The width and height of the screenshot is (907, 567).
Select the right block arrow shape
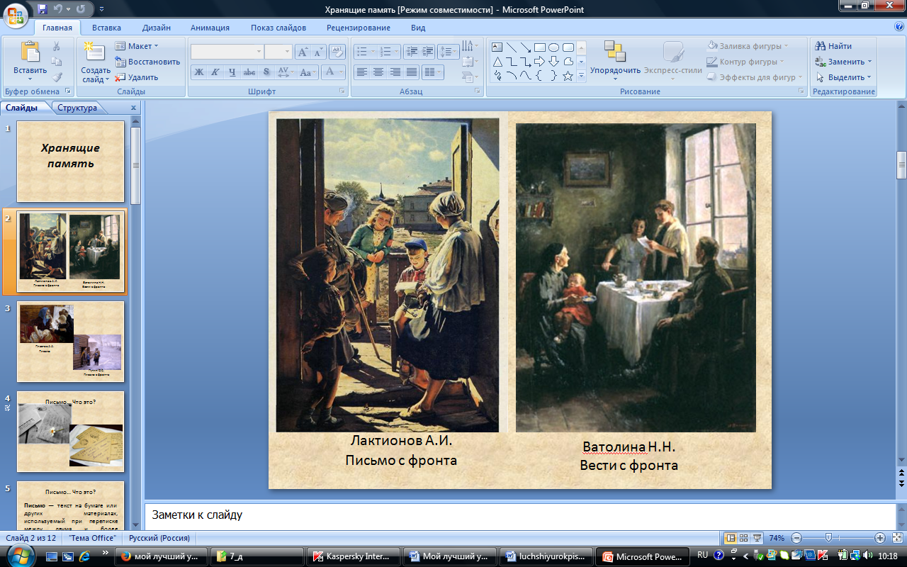540,62
